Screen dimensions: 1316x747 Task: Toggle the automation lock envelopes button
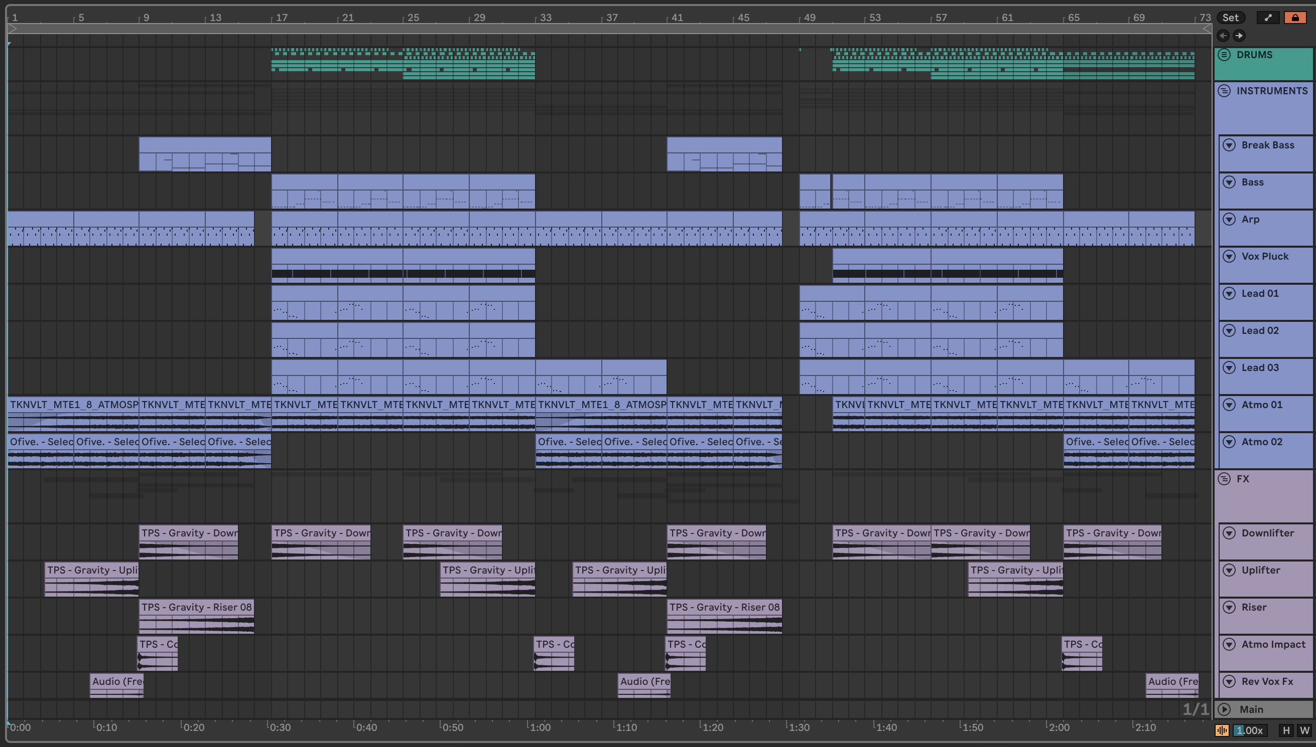tap(1295, 18)
